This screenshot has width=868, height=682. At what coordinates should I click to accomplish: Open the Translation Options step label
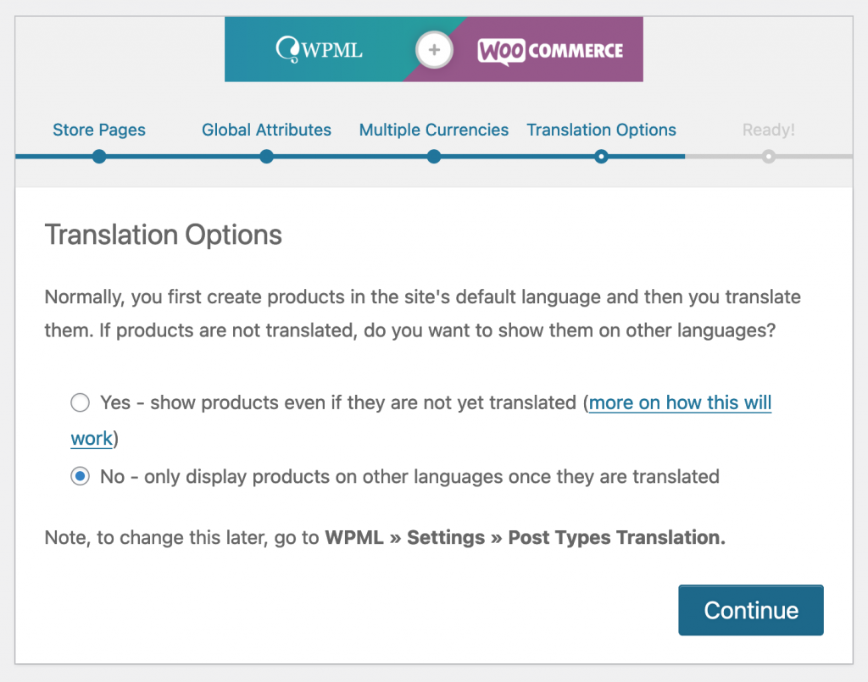pos(601,130)
